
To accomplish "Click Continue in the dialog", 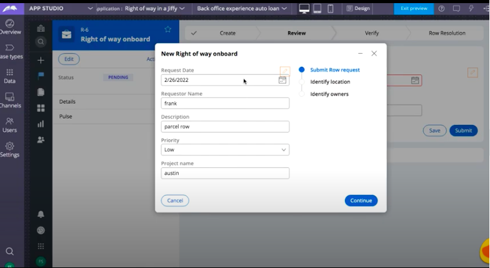I will click(x=361, y=201).
